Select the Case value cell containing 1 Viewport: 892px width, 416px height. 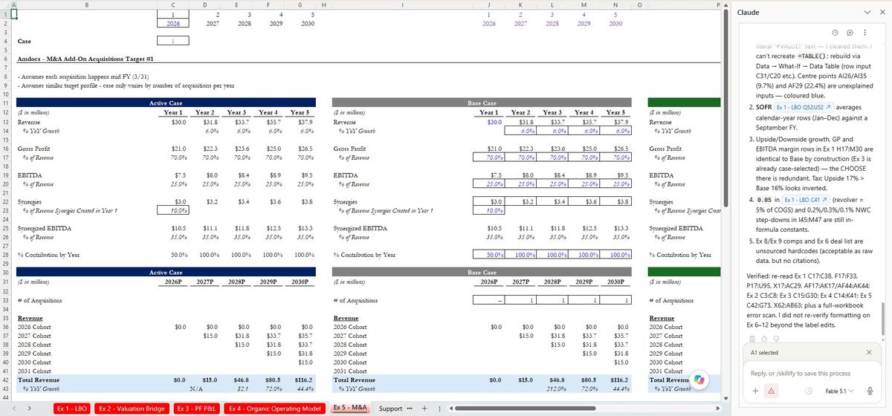173,41
